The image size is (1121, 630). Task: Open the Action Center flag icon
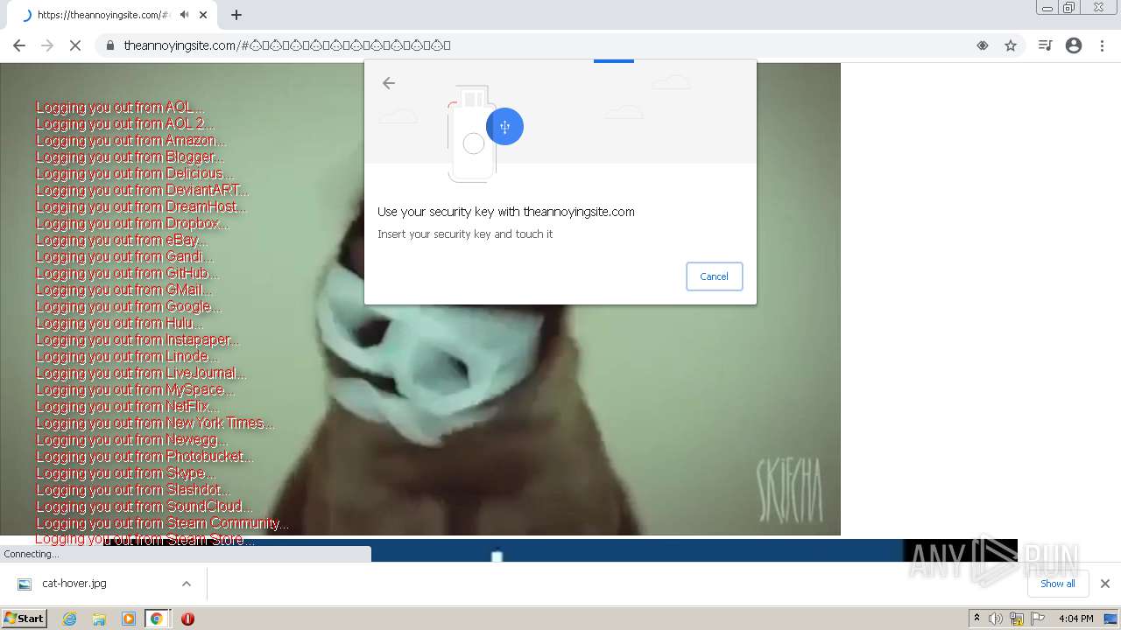(x=1038, y=619)
